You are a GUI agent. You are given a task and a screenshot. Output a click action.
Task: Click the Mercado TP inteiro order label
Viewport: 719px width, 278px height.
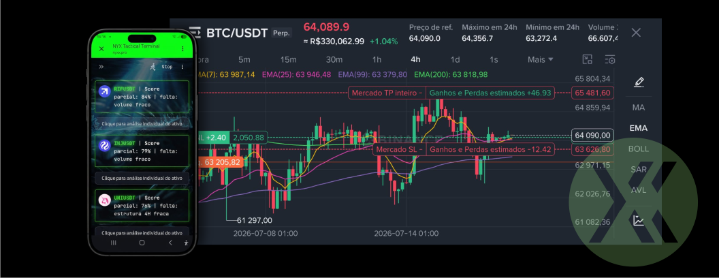pos(387,93)
